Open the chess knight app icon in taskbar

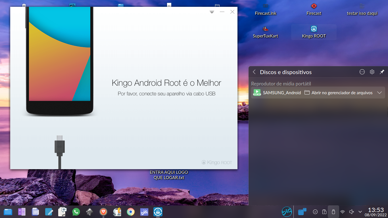coord(117,212)
